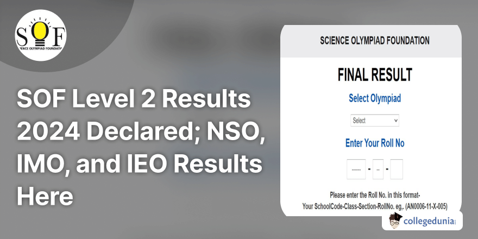Click the SCIENCE OLYMPIAD FOUNDATION header bar
This screenshot has height=239, width=478.
click(375, 41)
